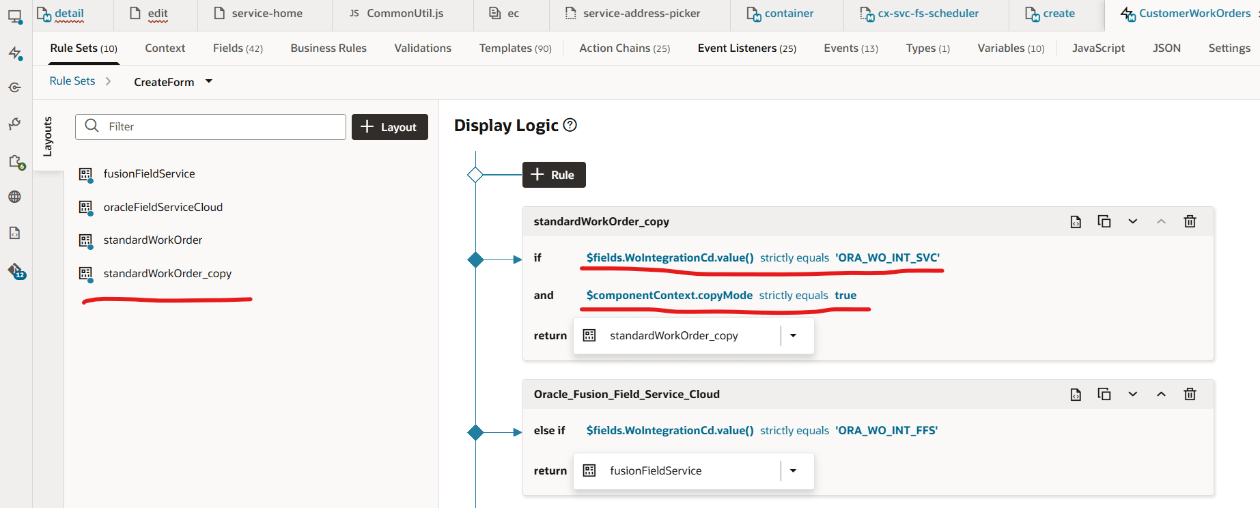Screen dimensions: 1260x508
Task: Toggle the vertical Layouts side panel tab
Action: [48, 137]
